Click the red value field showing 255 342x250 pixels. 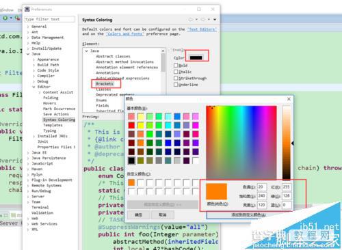(287, 187)
